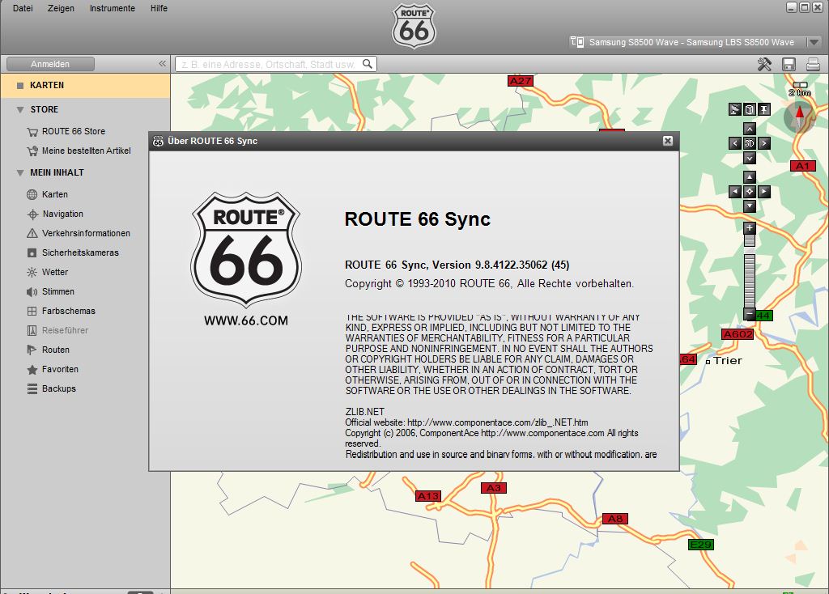Click the crosshair icon beside Navigation
Screen dimensions: 829x594
[32, 214]
